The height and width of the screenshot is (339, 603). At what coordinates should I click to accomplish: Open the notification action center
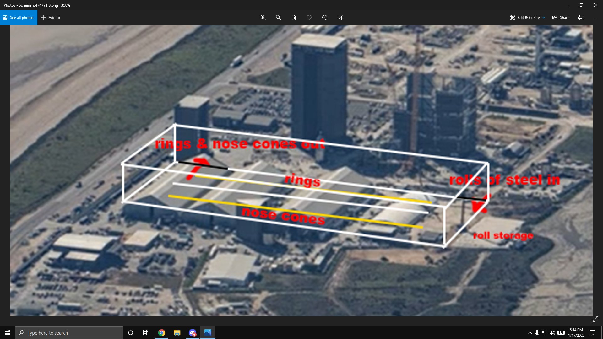pyautogui.click(x=593, y=333)
